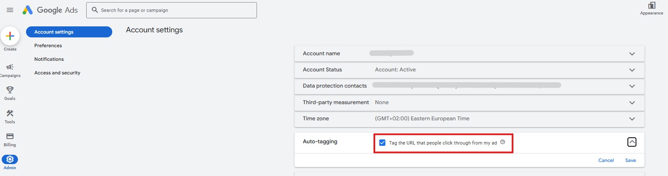This screenshot has height=176, width=668.
Task: Select the Admin gear icon
Action: (x=10, y=159)
